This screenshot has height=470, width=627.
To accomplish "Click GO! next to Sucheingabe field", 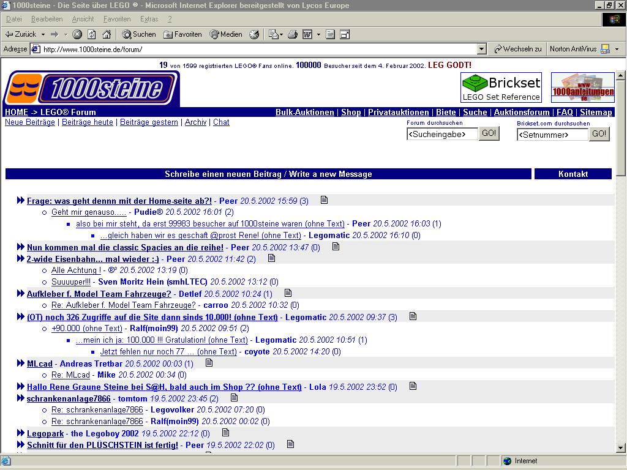I will pyautogui.click(x=489, y=133).
